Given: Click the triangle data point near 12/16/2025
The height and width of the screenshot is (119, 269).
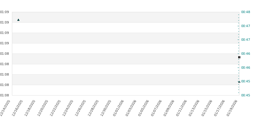Looking at the screenshot, I should pos(18,20).
